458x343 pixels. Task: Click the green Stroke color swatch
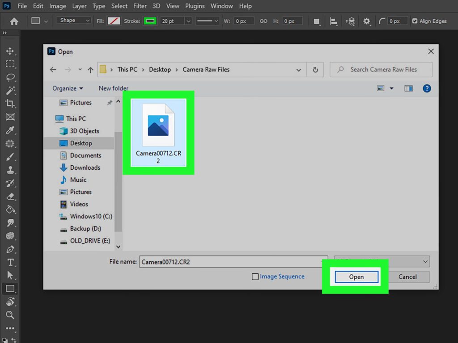(150, 21)
